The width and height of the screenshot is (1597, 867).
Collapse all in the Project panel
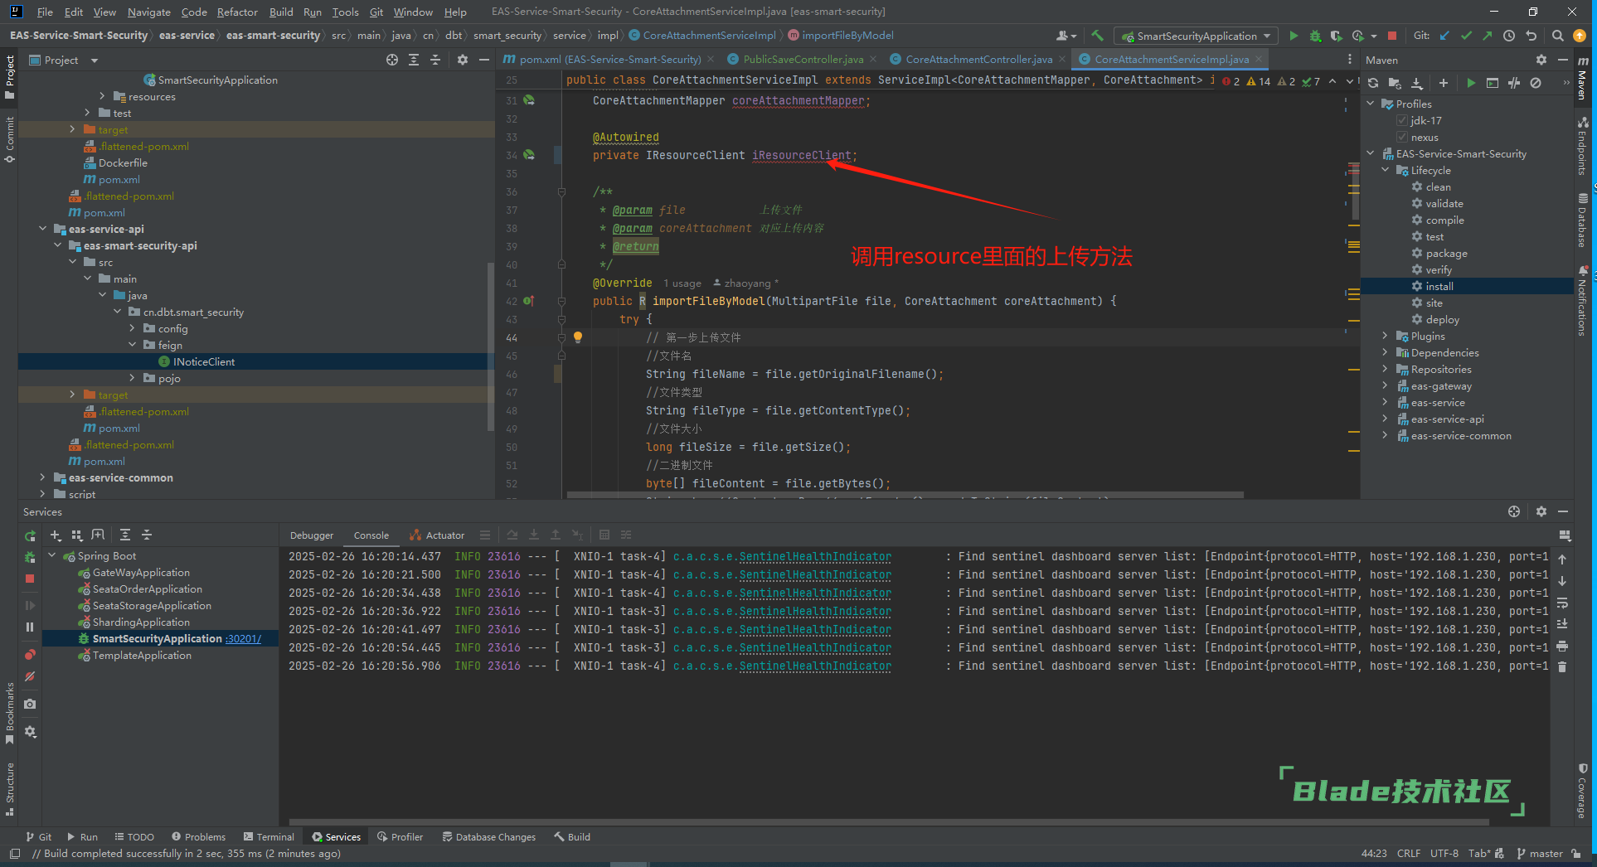pyautogui.click(x=435, y=60)
